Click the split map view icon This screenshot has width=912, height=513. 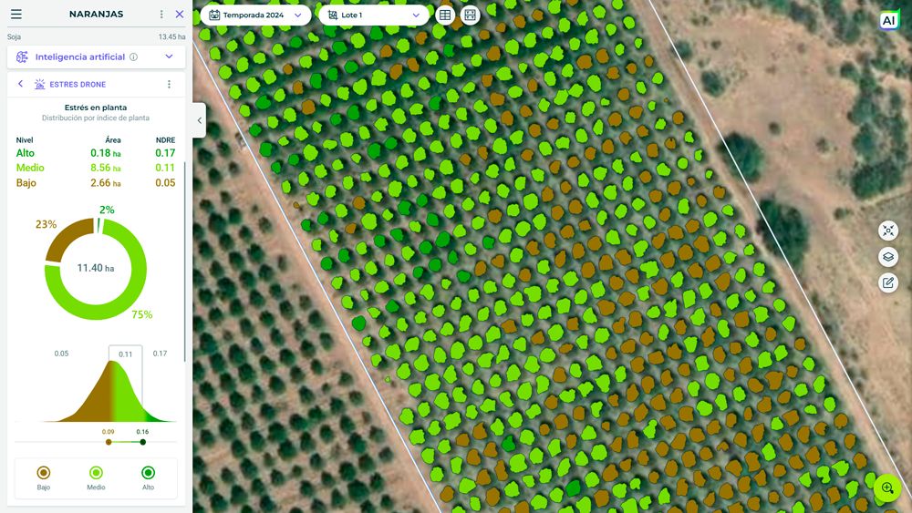[470, 15]
